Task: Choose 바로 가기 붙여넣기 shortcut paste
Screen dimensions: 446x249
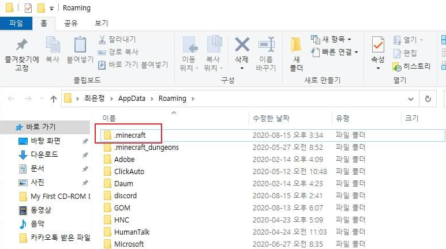Action: point(133,65)
